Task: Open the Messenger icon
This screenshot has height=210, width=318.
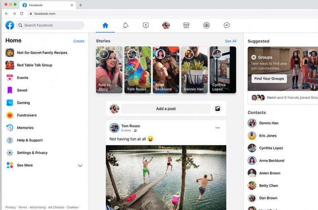Action: pos(227,25)
